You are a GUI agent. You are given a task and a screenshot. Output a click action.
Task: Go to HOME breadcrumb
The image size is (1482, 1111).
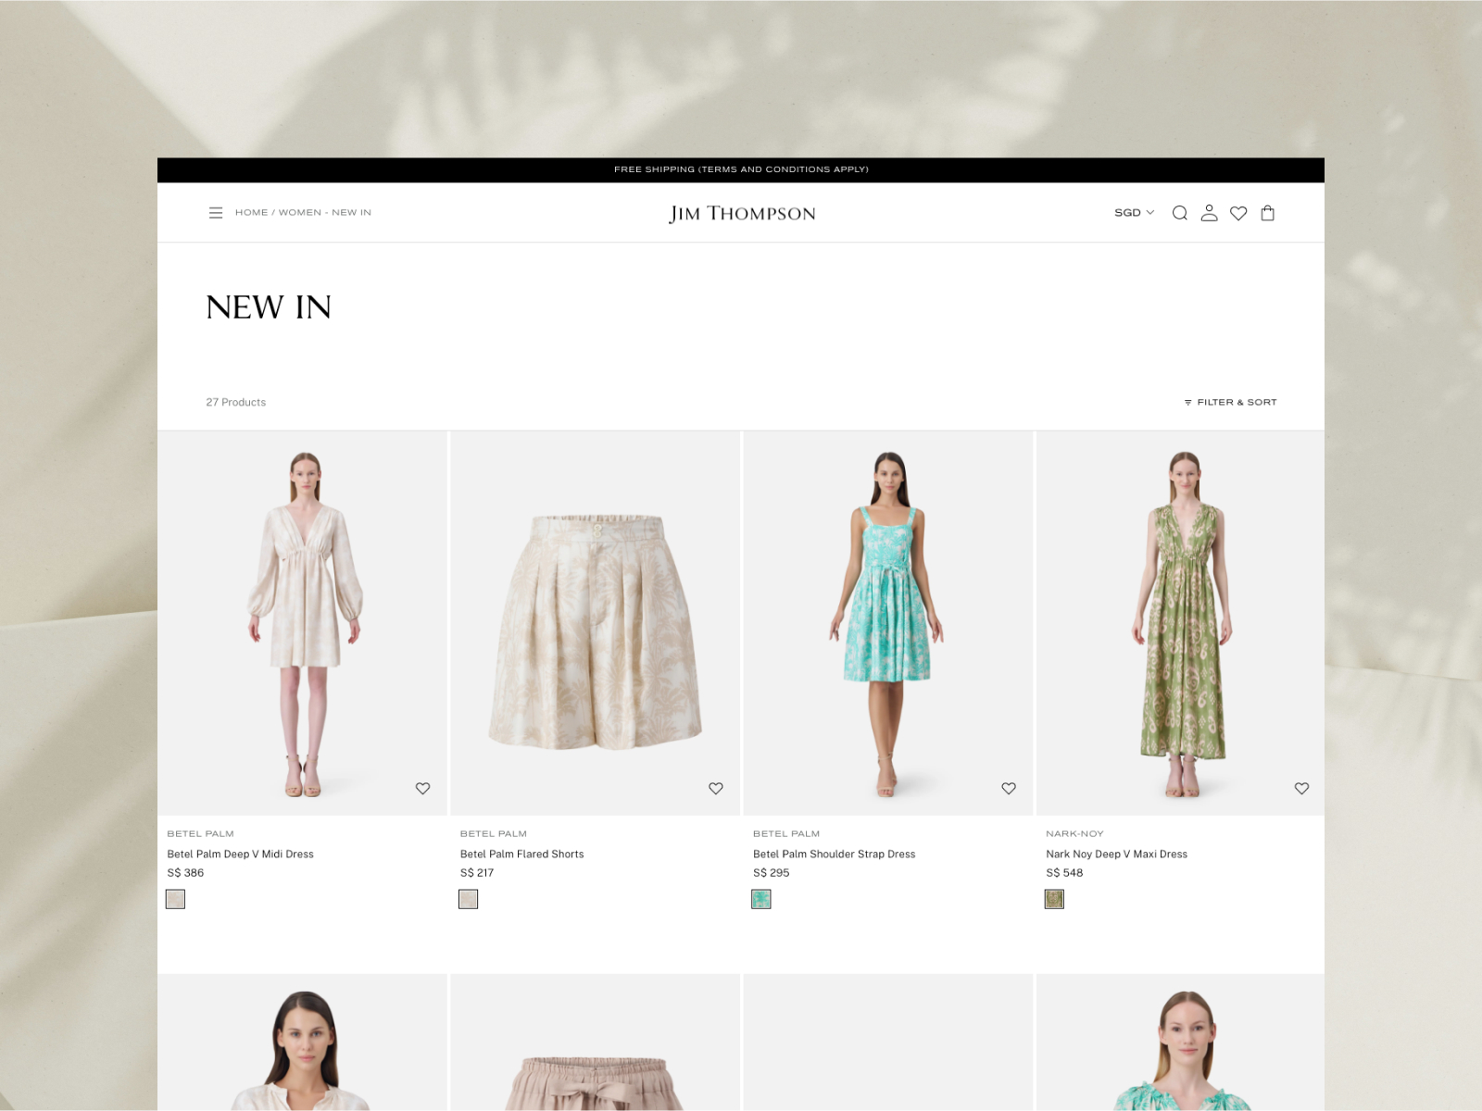[x=251, y=213]
